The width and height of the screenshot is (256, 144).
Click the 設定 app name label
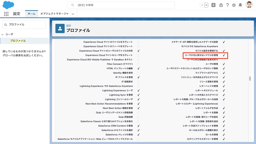pyautogui.click(x=17, y=14)
